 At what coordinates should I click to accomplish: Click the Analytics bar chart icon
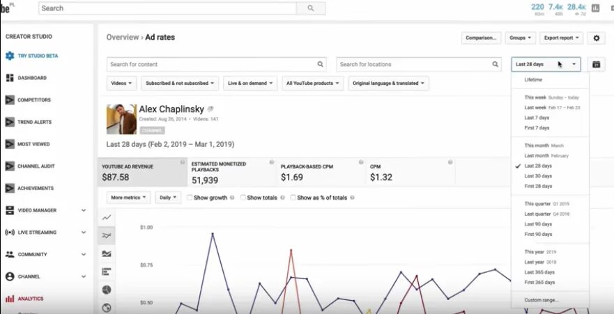click(10, 299)
